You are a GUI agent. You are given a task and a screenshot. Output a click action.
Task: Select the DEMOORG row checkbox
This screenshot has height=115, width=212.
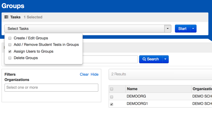click(112, 97)
